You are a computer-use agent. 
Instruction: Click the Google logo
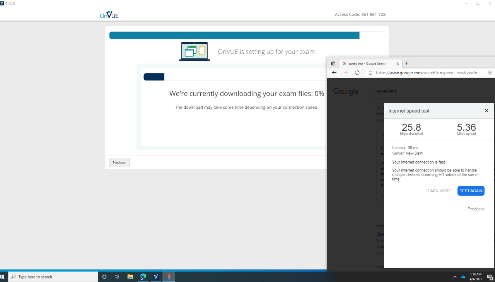[x=346, y=92]
